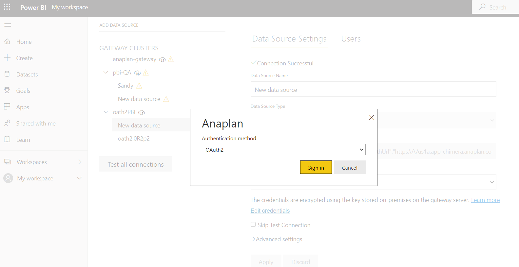Select New data source under oath2PBI
The image size is (519, 267).
(x=139, y=125)
